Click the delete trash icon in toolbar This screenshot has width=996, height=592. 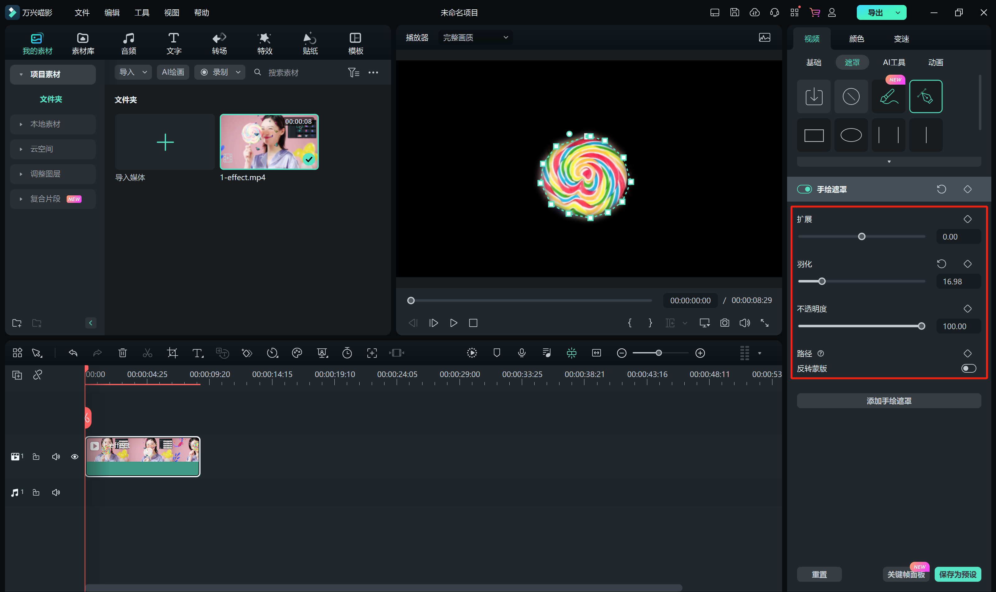pyautogui.click(x=123, y=353)
